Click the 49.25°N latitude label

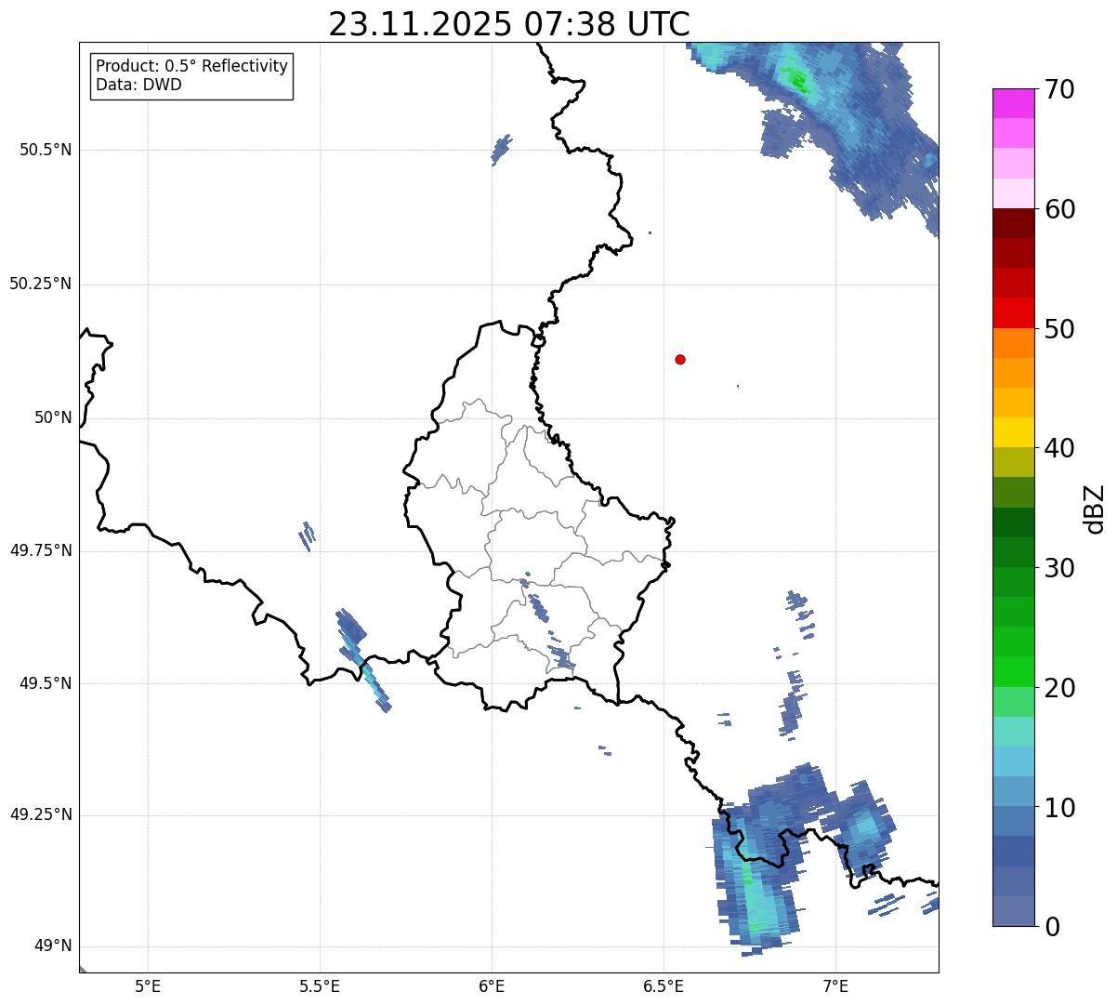point(41,815)
